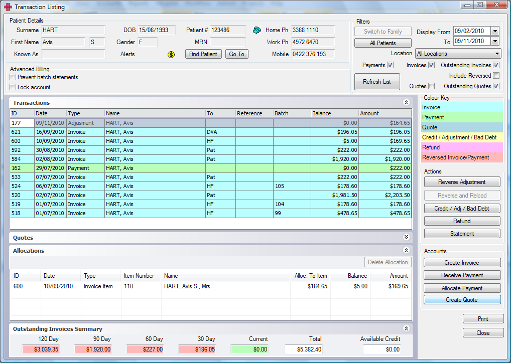
Task: Collapse the Transactions panel
Action: 406,103
